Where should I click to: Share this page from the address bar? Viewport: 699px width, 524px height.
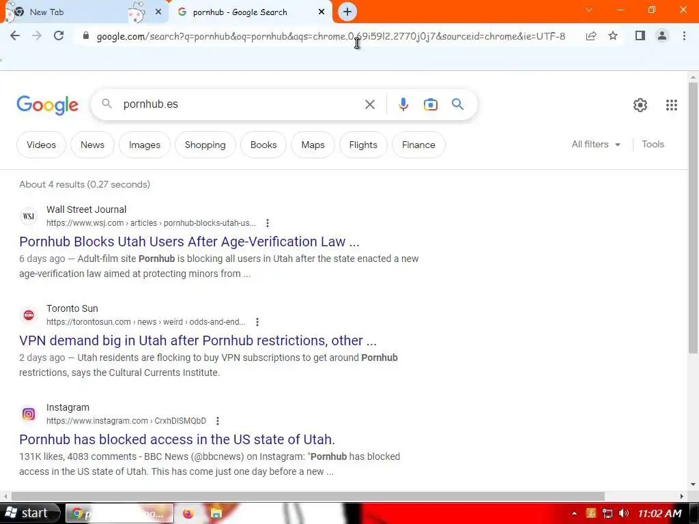(591, 35)
